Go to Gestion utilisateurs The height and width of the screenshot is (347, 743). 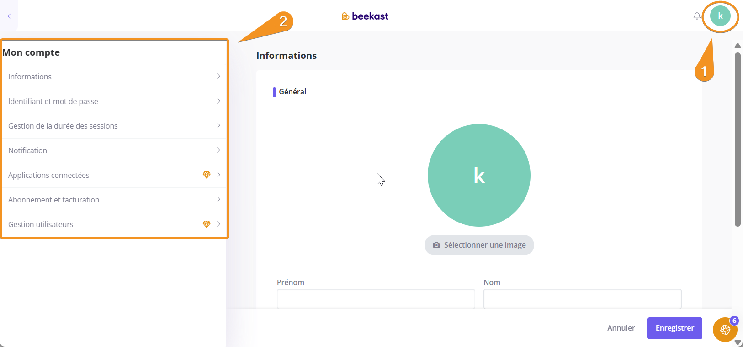[41, 224]
